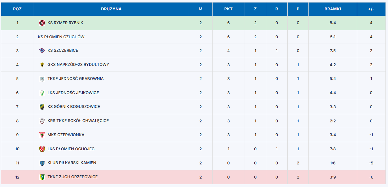The height and width of the screenshot is (187, 388).
Task: Click the KS Szczerbice team logo
Action: tap(42, 51)
